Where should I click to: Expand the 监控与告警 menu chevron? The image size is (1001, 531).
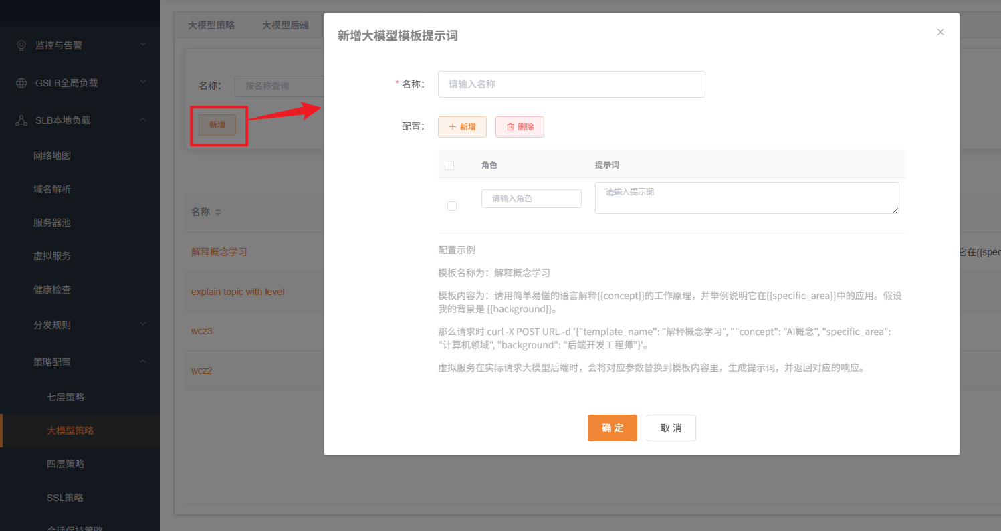click(x=143, y=45)
